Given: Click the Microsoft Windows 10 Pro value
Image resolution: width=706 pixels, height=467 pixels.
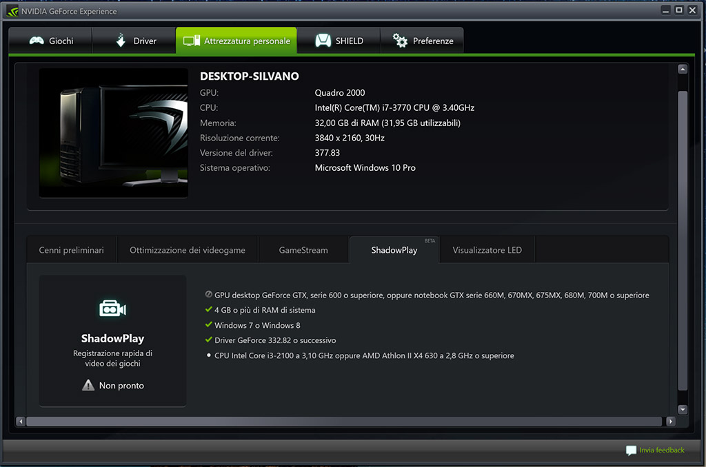Looking at the screenshot, I should pos(365,167).
